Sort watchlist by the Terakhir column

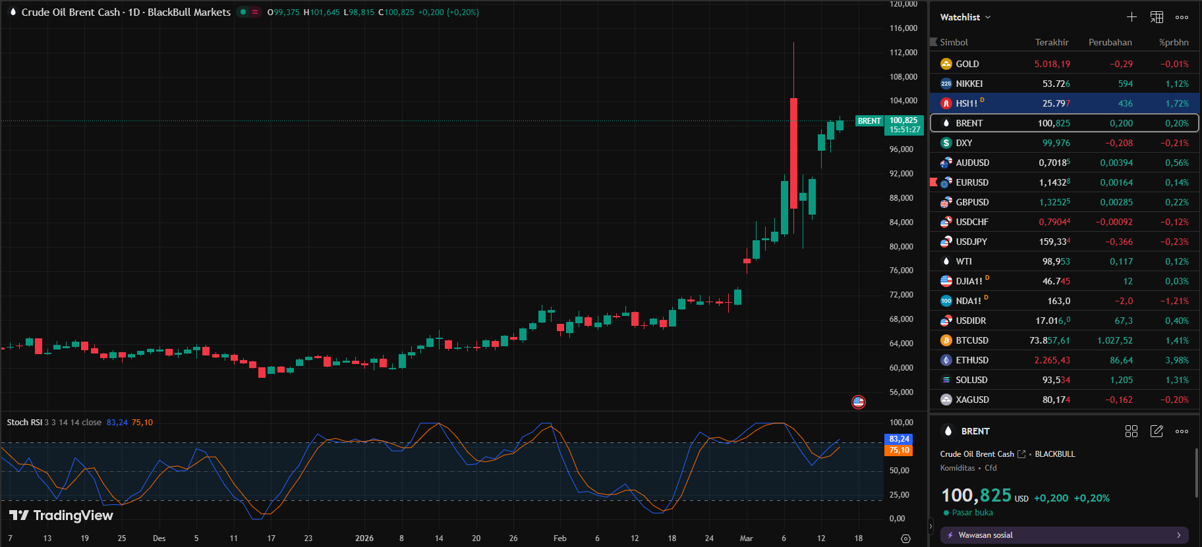coord(1051,42)
